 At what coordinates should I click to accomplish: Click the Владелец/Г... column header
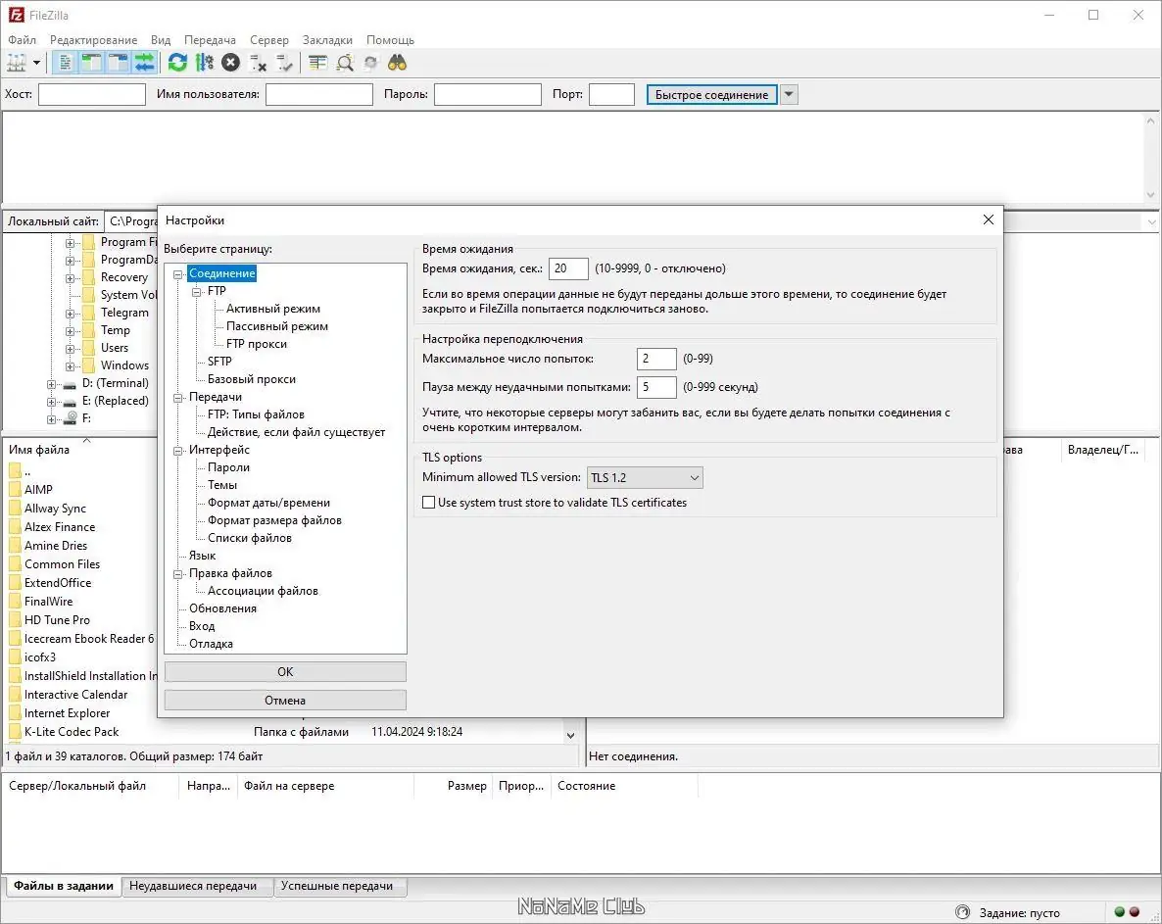tap(1102, 450)
